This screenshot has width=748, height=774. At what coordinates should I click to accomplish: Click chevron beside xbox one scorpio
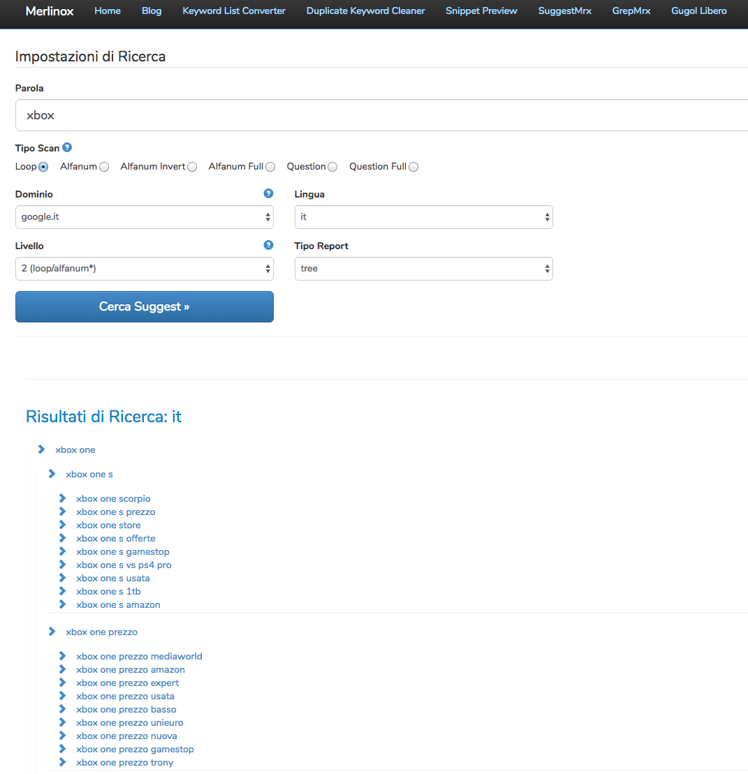click(62, 498)
